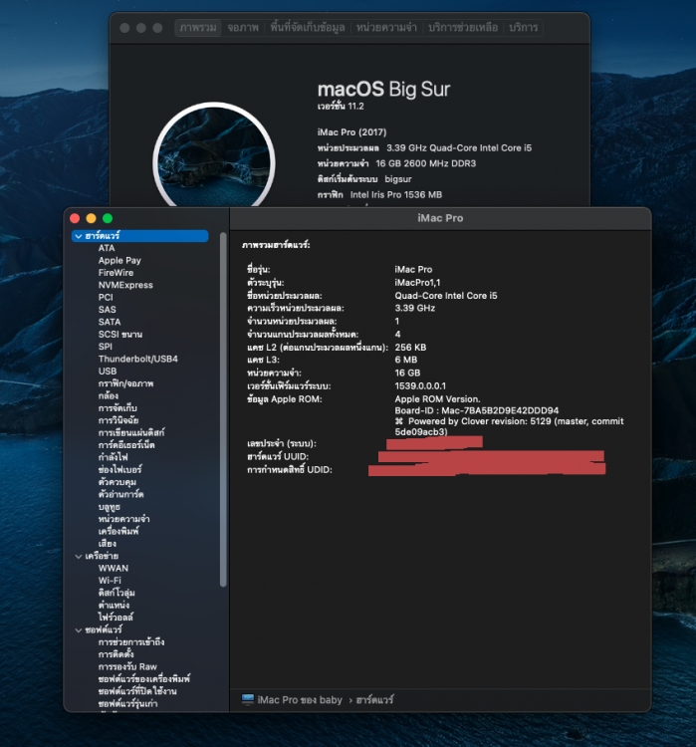The height and width of the screenshot is (747, 696).
Task: Select Apple Pay in sidebar
Action: coord(119,261)
